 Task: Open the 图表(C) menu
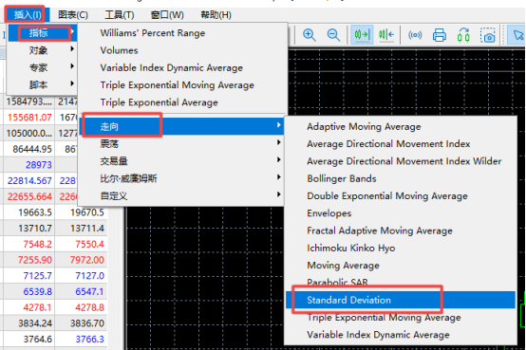tap(73, 15)
